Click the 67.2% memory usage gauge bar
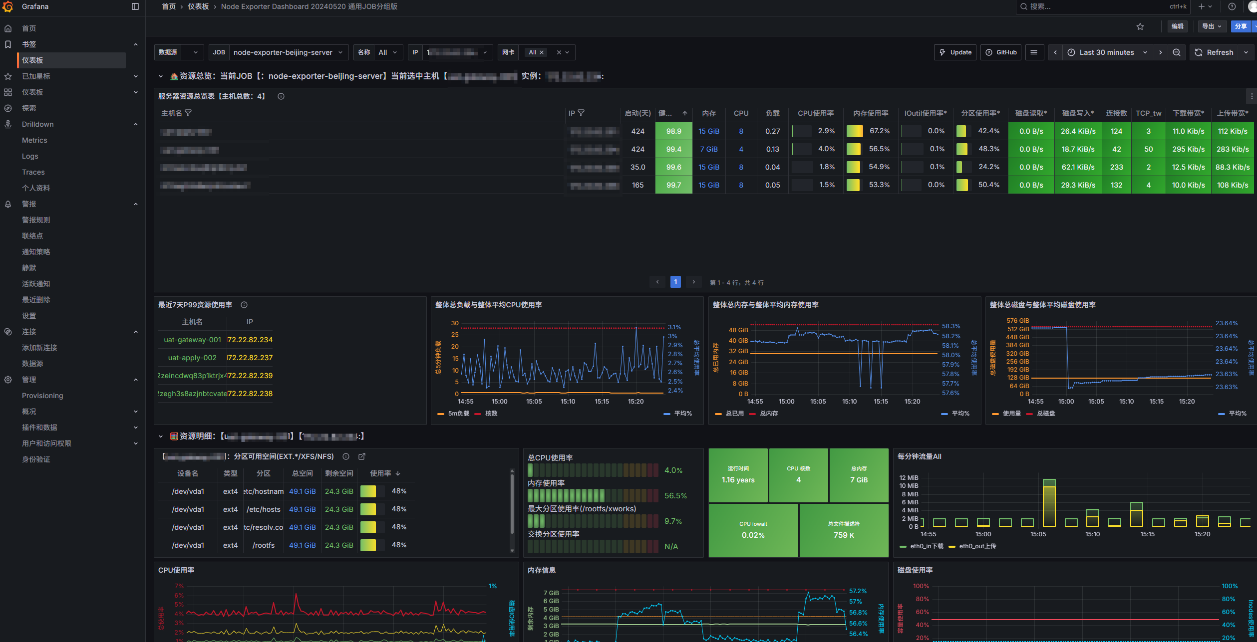Screen dimensions: 1257x642 855,131
